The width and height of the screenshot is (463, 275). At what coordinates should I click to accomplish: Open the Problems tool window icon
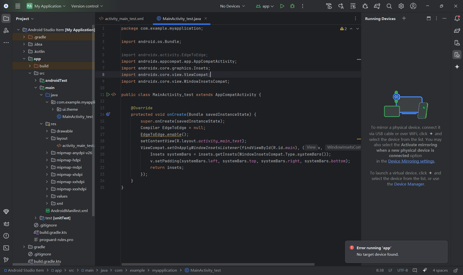tap(6, 236)
